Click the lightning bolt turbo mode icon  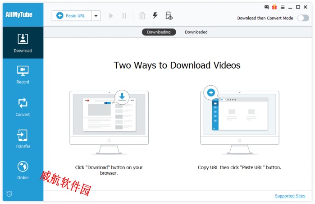click(x=155, y=16)
